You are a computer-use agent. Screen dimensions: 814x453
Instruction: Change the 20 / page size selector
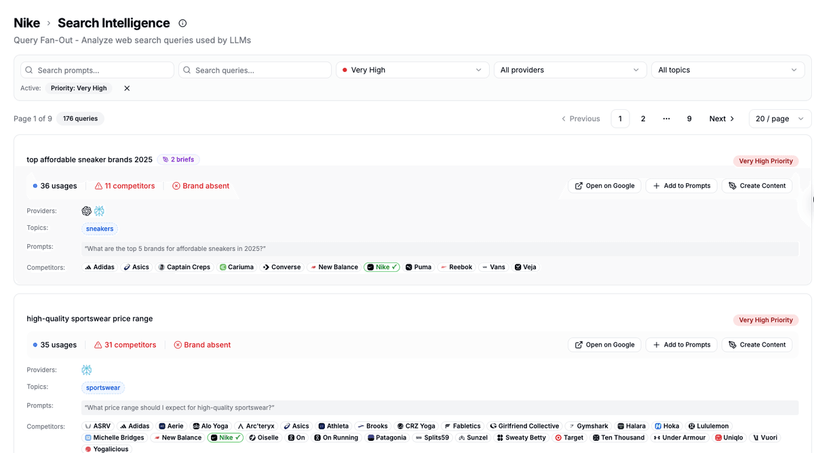(779, 119)
